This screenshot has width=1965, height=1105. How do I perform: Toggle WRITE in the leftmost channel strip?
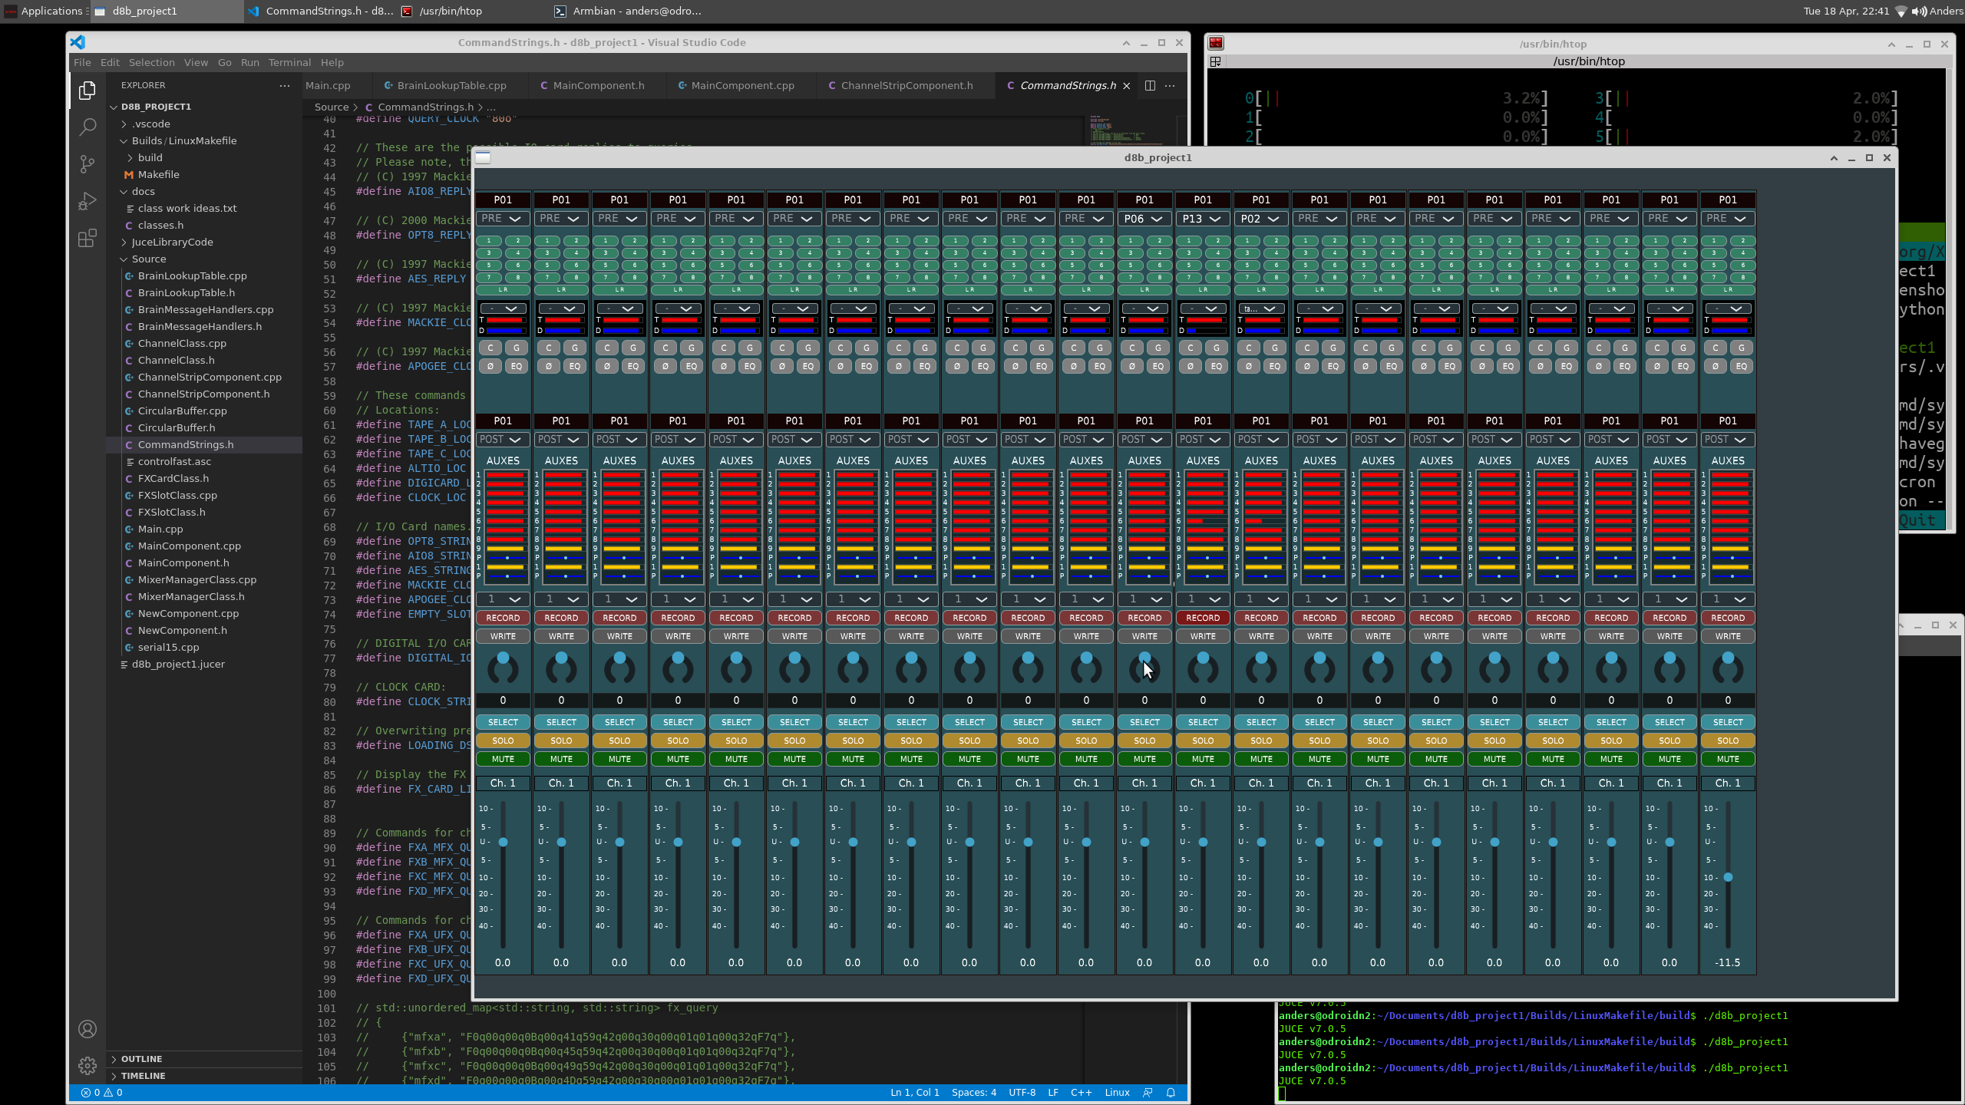tap(503, 636)
